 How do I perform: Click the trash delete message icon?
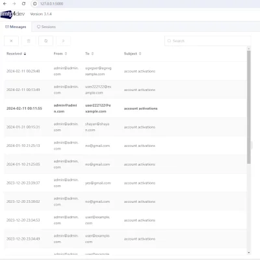coord(29,41)
